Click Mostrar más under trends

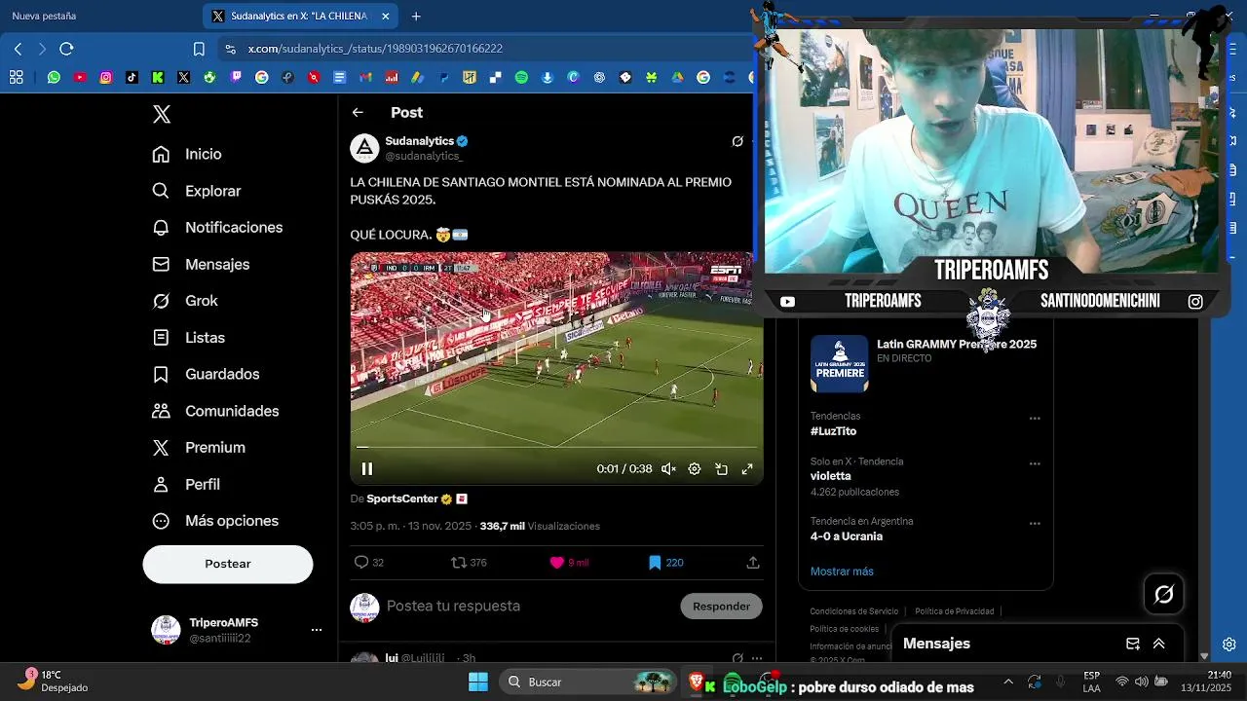tap(842, 572)
